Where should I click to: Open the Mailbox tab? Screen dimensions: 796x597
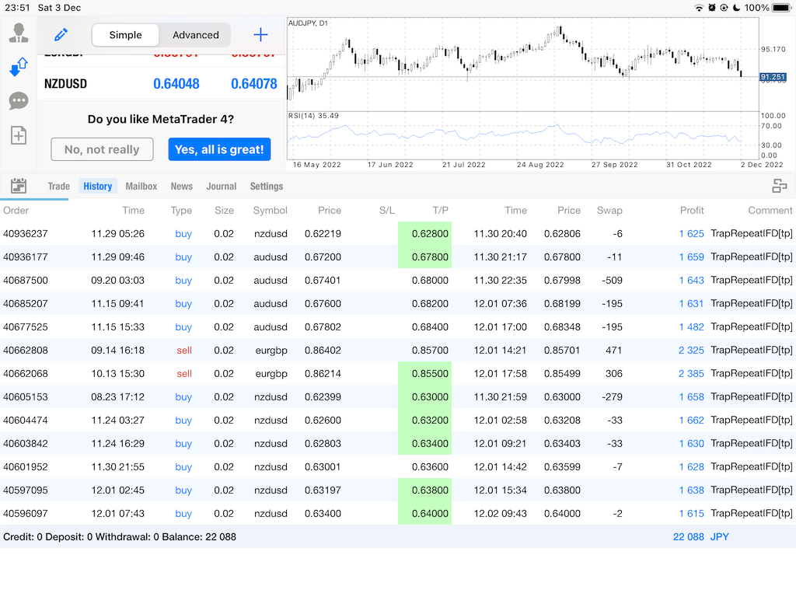tap(141, 187)
